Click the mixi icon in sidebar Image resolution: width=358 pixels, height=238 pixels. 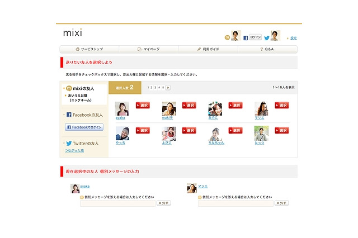69,88
